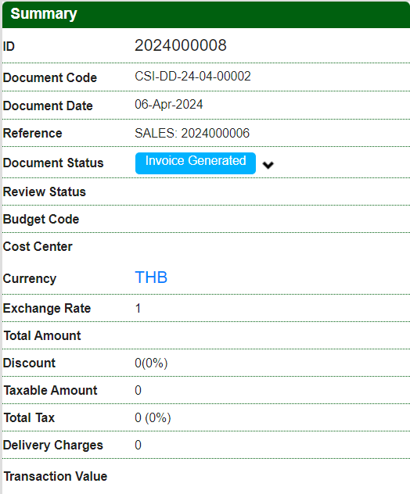This screenshot has height=494, width=410.
Task: Click the Discount value 0(0%)
Action: [x=151, y=363]
